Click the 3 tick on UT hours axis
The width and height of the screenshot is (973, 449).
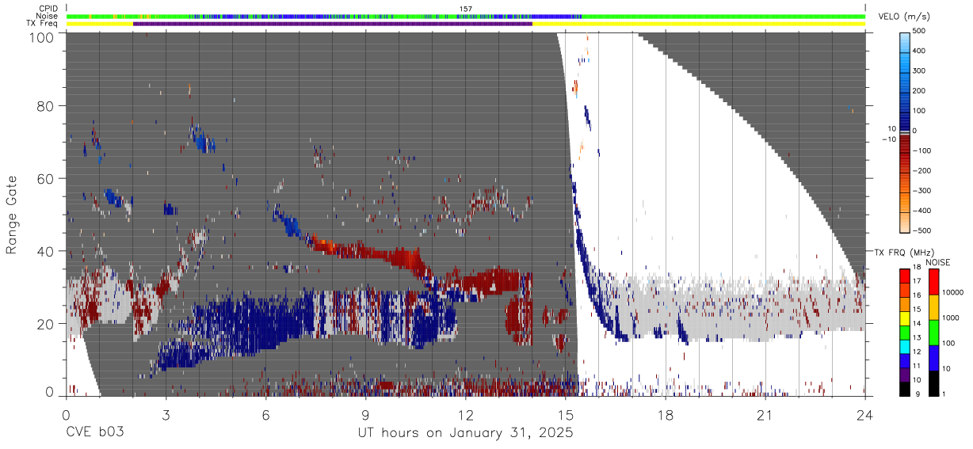coord(166,415)
